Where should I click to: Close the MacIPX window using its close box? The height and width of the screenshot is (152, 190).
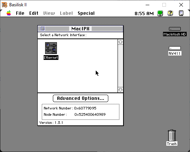[43, 29]
